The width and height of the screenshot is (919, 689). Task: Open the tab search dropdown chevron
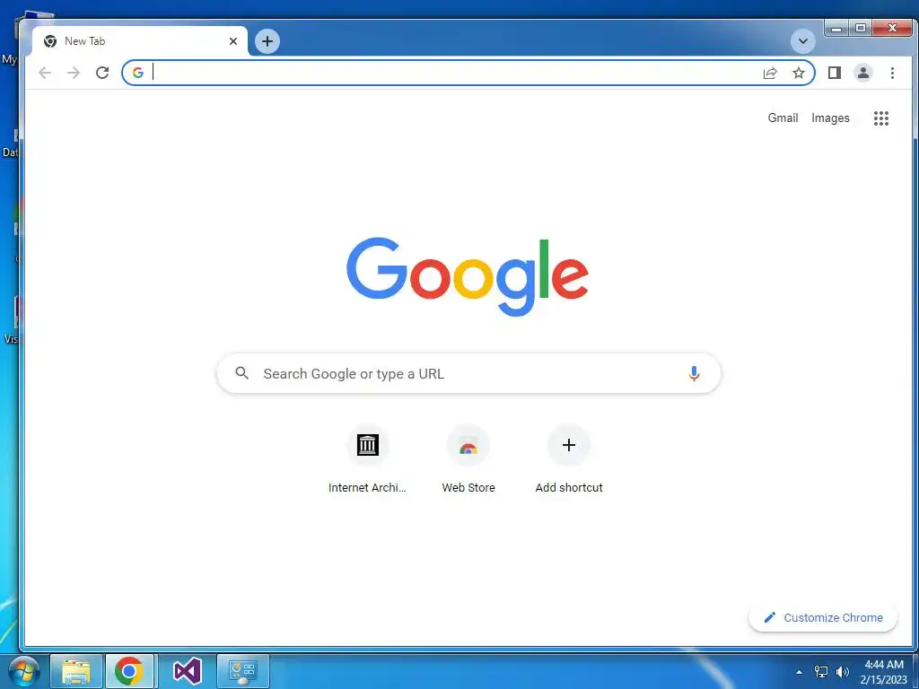tap(803, 41)
